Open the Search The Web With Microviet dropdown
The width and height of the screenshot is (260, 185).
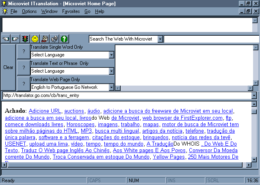pyautogui.click(x=160, y=39)
